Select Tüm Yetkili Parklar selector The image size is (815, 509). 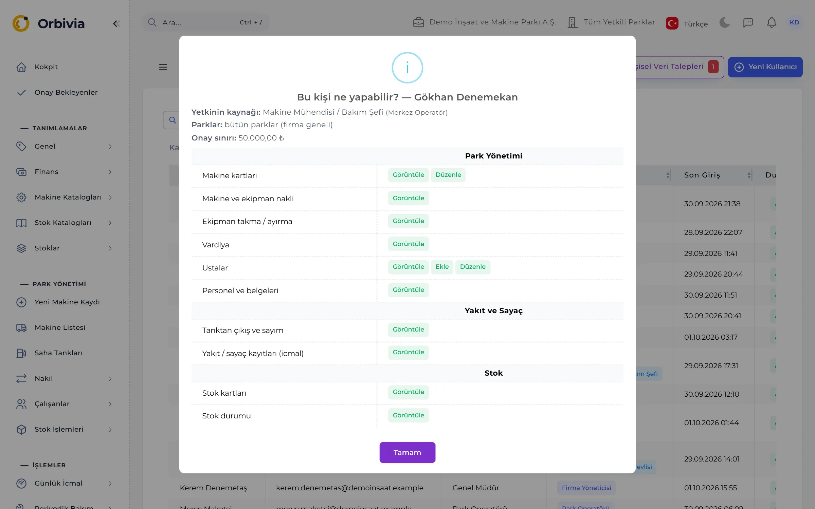(611, 22)
